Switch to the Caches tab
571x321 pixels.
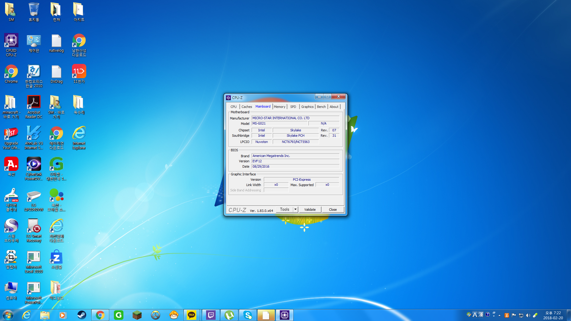(x=247, y=107)
